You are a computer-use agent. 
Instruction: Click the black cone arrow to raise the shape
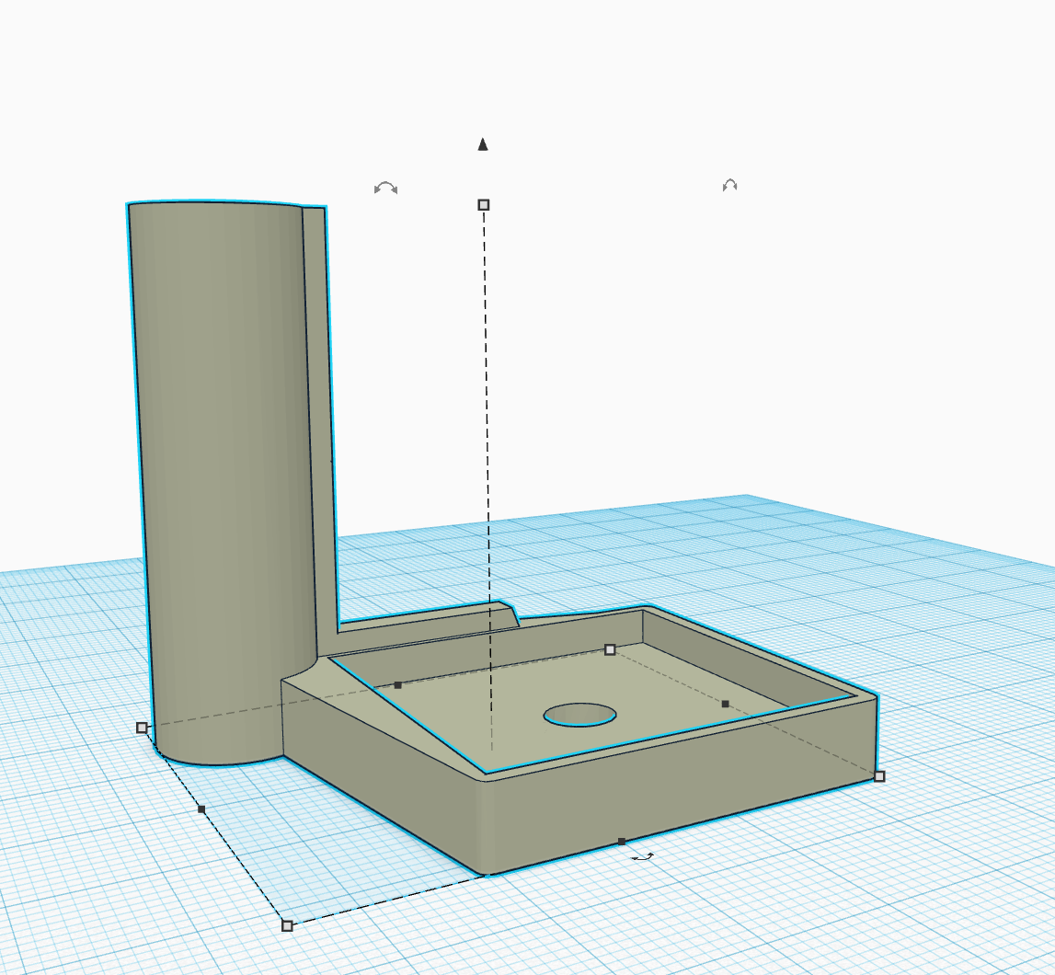481,144
